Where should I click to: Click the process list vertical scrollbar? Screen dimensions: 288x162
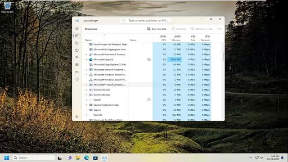pos(223,56)
